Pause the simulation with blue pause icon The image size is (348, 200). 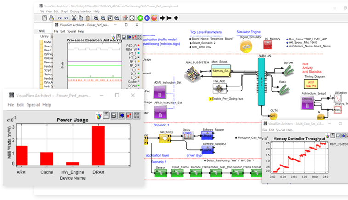[x=147, y=18]
